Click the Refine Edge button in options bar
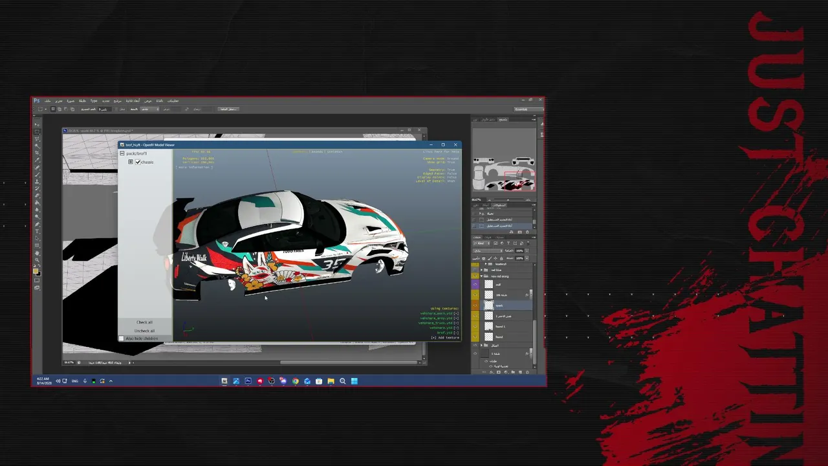 (228, 109)
